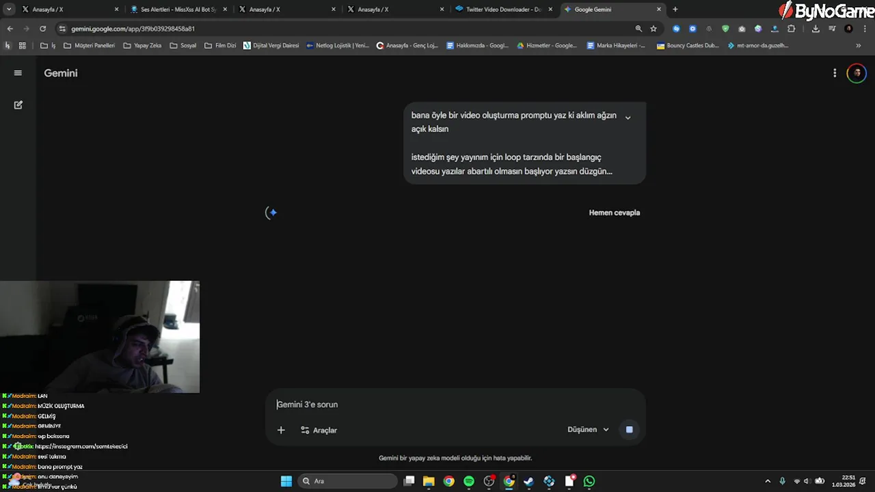Reload the Gemini page
Viewport: 875px width, 492px height.
(42, 29)
